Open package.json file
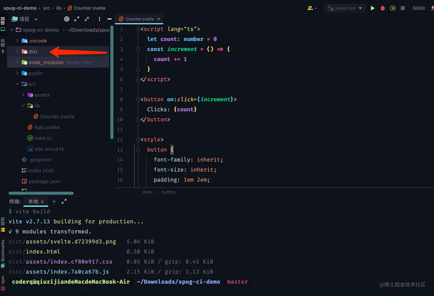434x296 pixels. tap(44, 181)
